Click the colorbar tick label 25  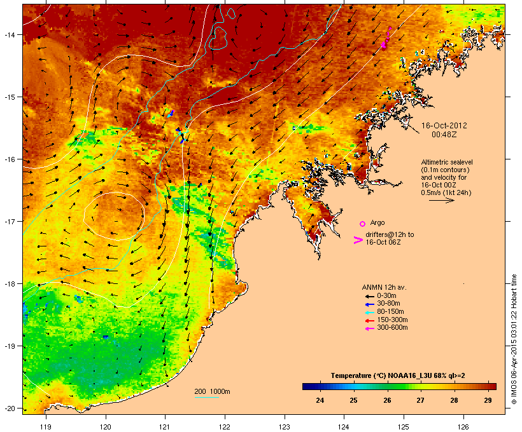353,400
